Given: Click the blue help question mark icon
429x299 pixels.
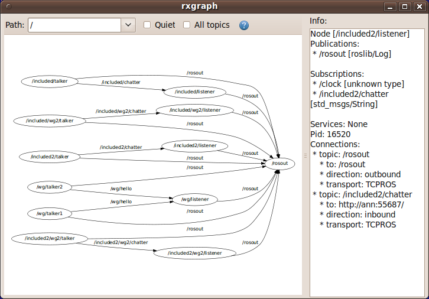Looking at the screenshot, I should (244, 25).
